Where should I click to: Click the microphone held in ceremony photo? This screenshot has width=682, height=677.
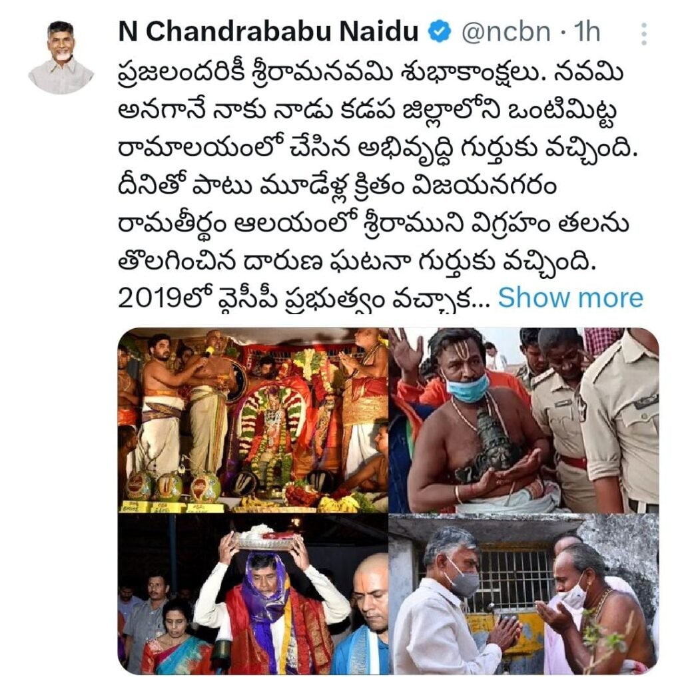coord(210,351)
